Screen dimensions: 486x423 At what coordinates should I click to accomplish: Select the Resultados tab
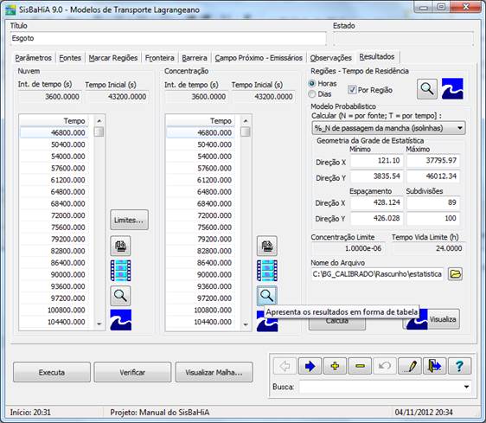[x=377, y=57]
